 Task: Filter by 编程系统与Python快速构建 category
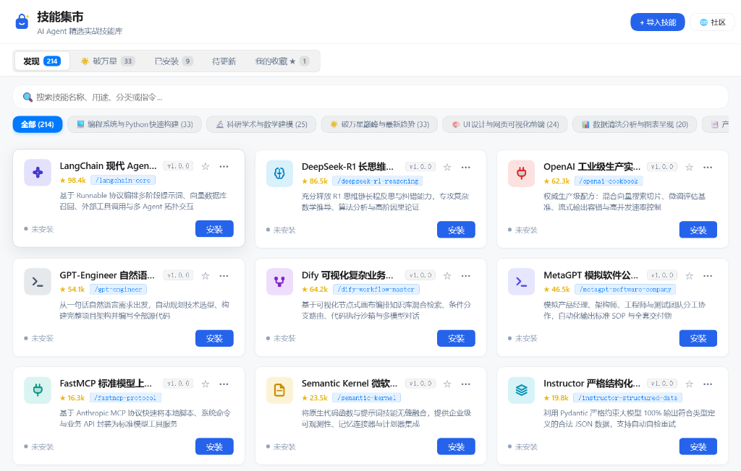[x=135, y=124]
